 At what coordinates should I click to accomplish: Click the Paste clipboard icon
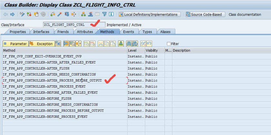click(113, 44)
